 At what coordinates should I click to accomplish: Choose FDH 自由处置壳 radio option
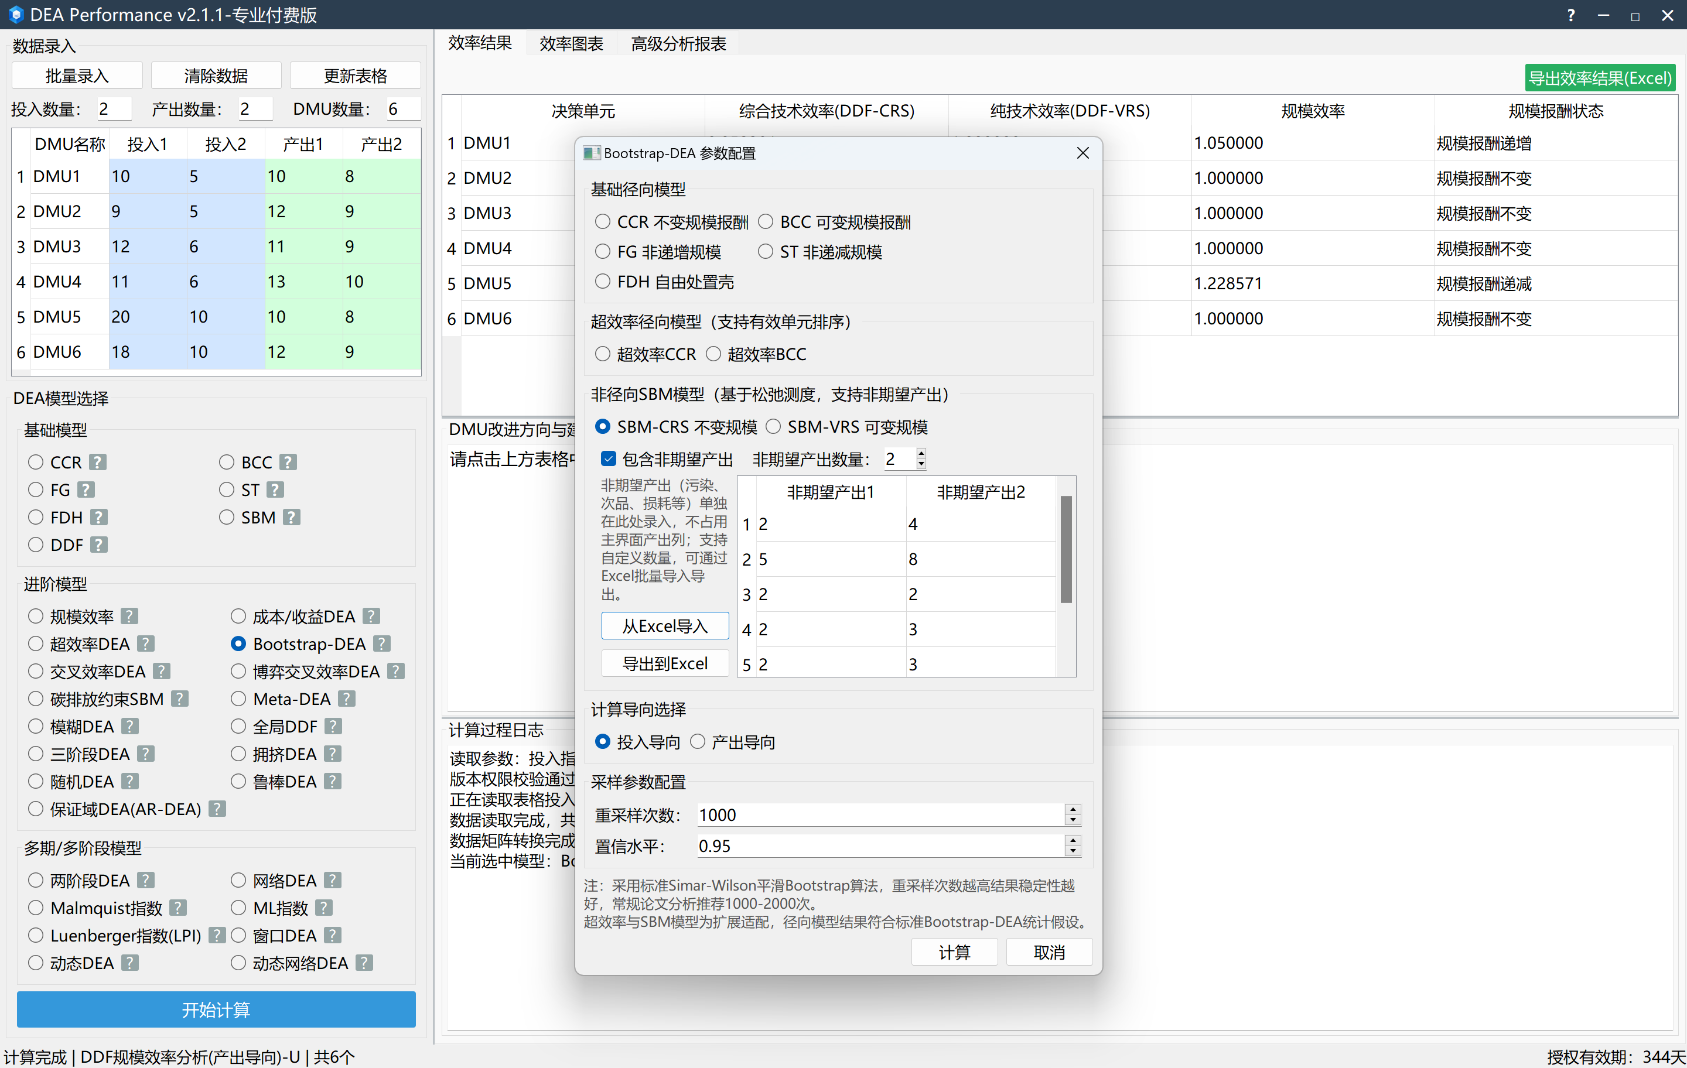coord(664,282)
